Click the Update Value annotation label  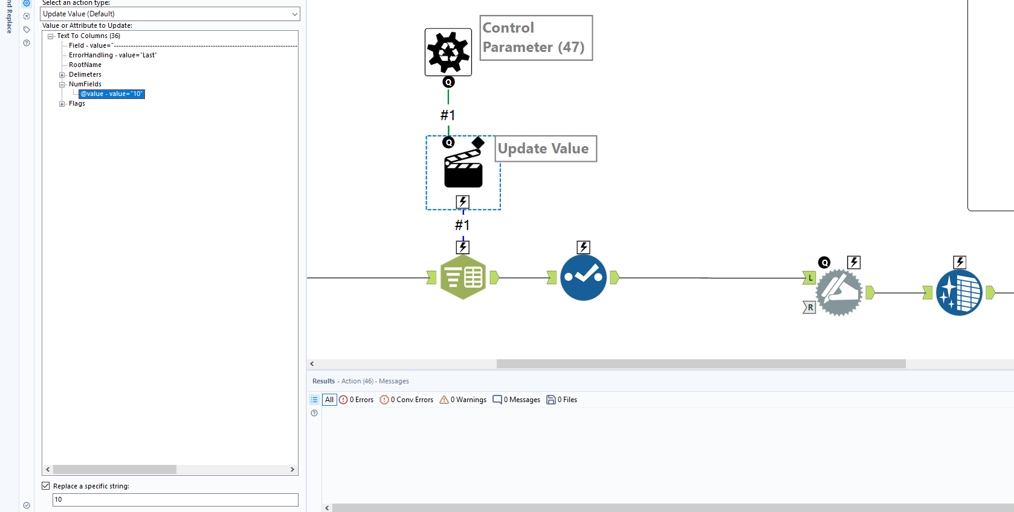546,149
